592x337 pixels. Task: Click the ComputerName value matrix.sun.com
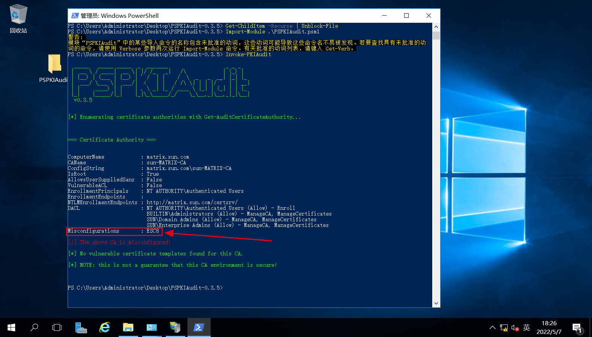click(168, 157)
